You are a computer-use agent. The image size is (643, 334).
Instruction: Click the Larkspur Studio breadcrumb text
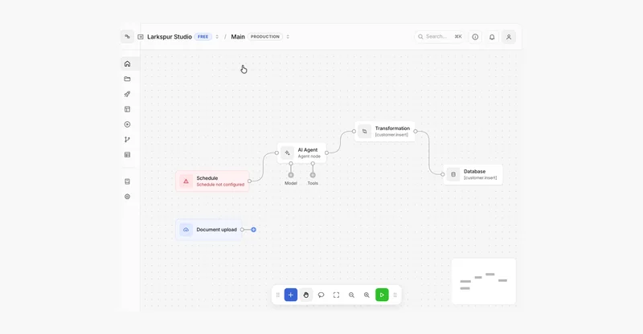pyautogui.click(x=170, y=37)
